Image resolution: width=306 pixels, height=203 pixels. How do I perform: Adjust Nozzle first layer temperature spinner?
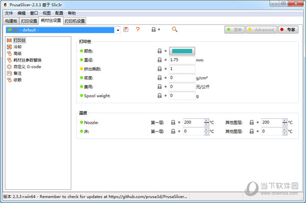207,123
